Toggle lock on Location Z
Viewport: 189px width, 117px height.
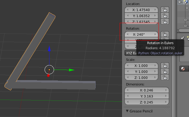click(165, 22)
